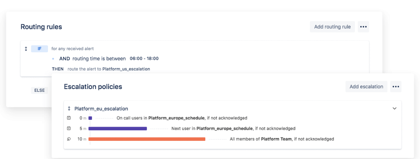Click the 5 m delay label

click(x=83, y=129)
